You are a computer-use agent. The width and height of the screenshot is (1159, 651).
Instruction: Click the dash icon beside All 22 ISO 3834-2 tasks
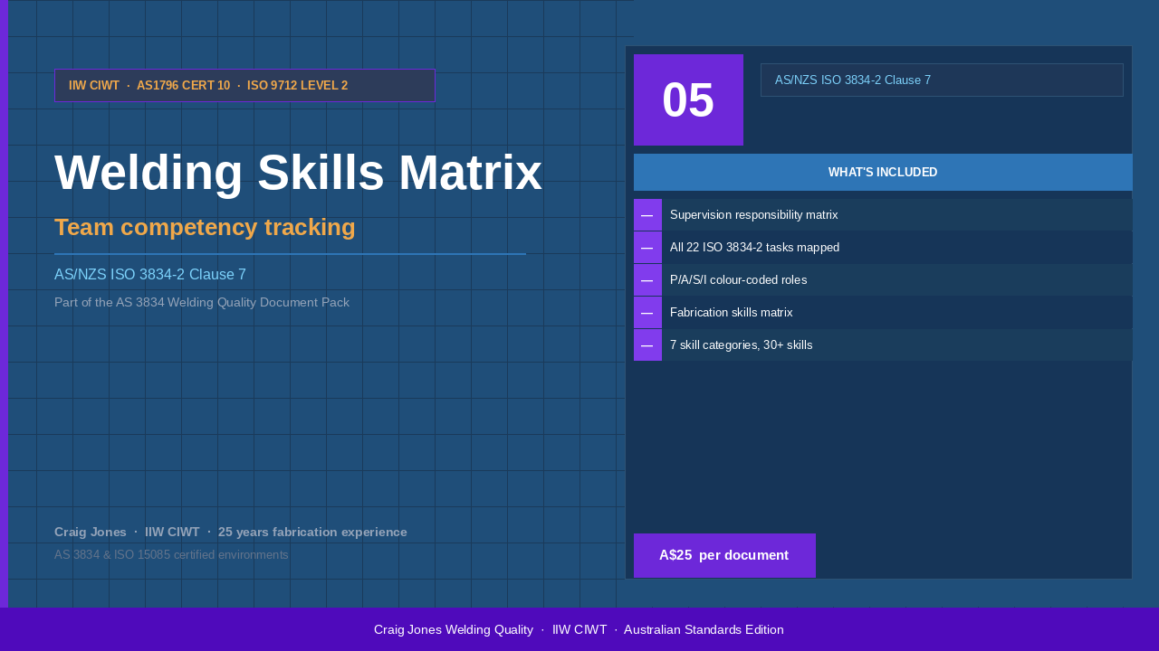(647, 248)
